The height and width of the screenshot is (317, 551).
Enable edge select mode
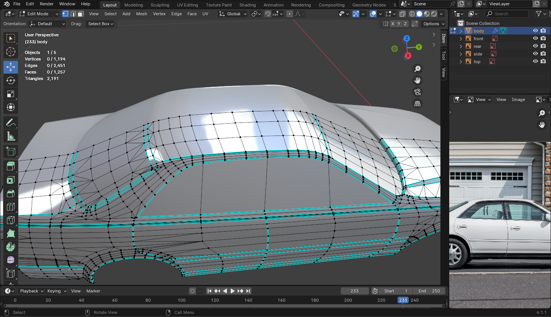pos(73,14)
